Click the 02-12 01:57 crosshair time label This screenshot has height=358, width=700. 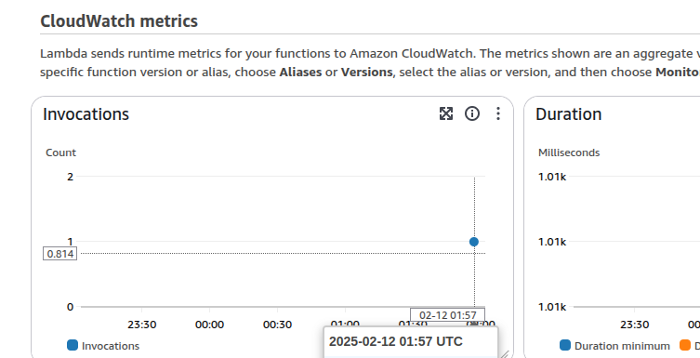tap(447, 314)
